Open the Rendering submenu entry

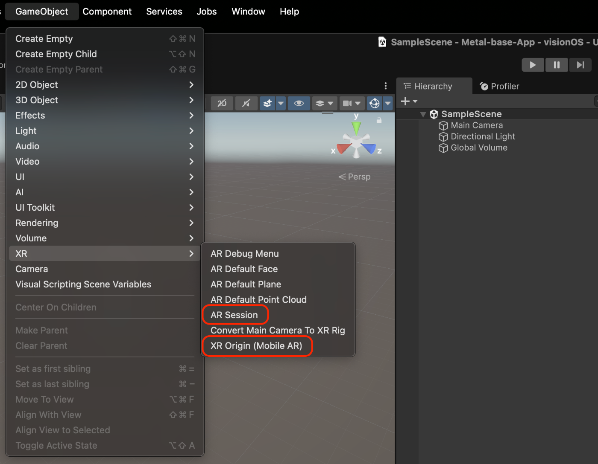[x=105, y=223]
